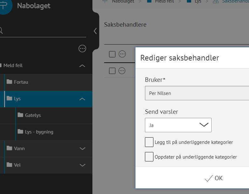Open ellipsis menu in the table header row

tap(122, 54)
